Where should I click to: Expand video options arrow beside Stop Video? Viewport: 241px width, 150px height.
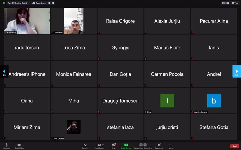pyautogui.click(x=24, y=145)
